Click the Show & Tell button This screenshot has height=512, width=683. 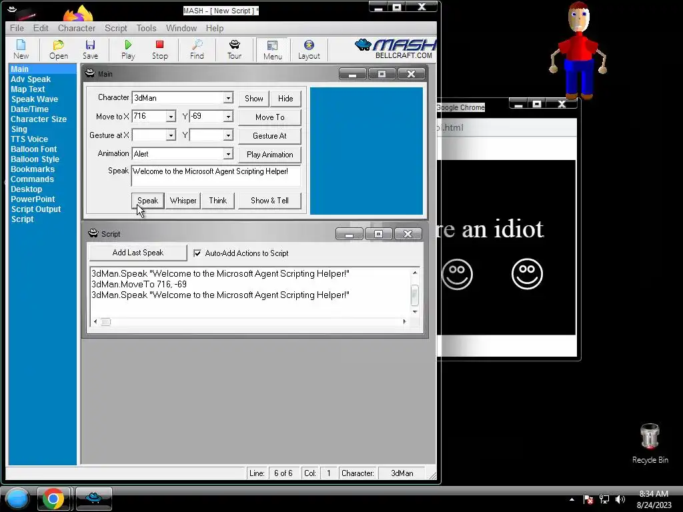(269, 201)
